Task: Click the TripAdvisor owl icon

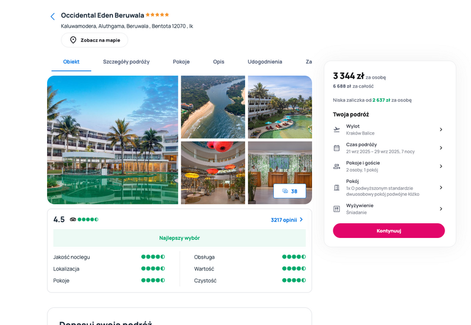Action: coord(73,219)
